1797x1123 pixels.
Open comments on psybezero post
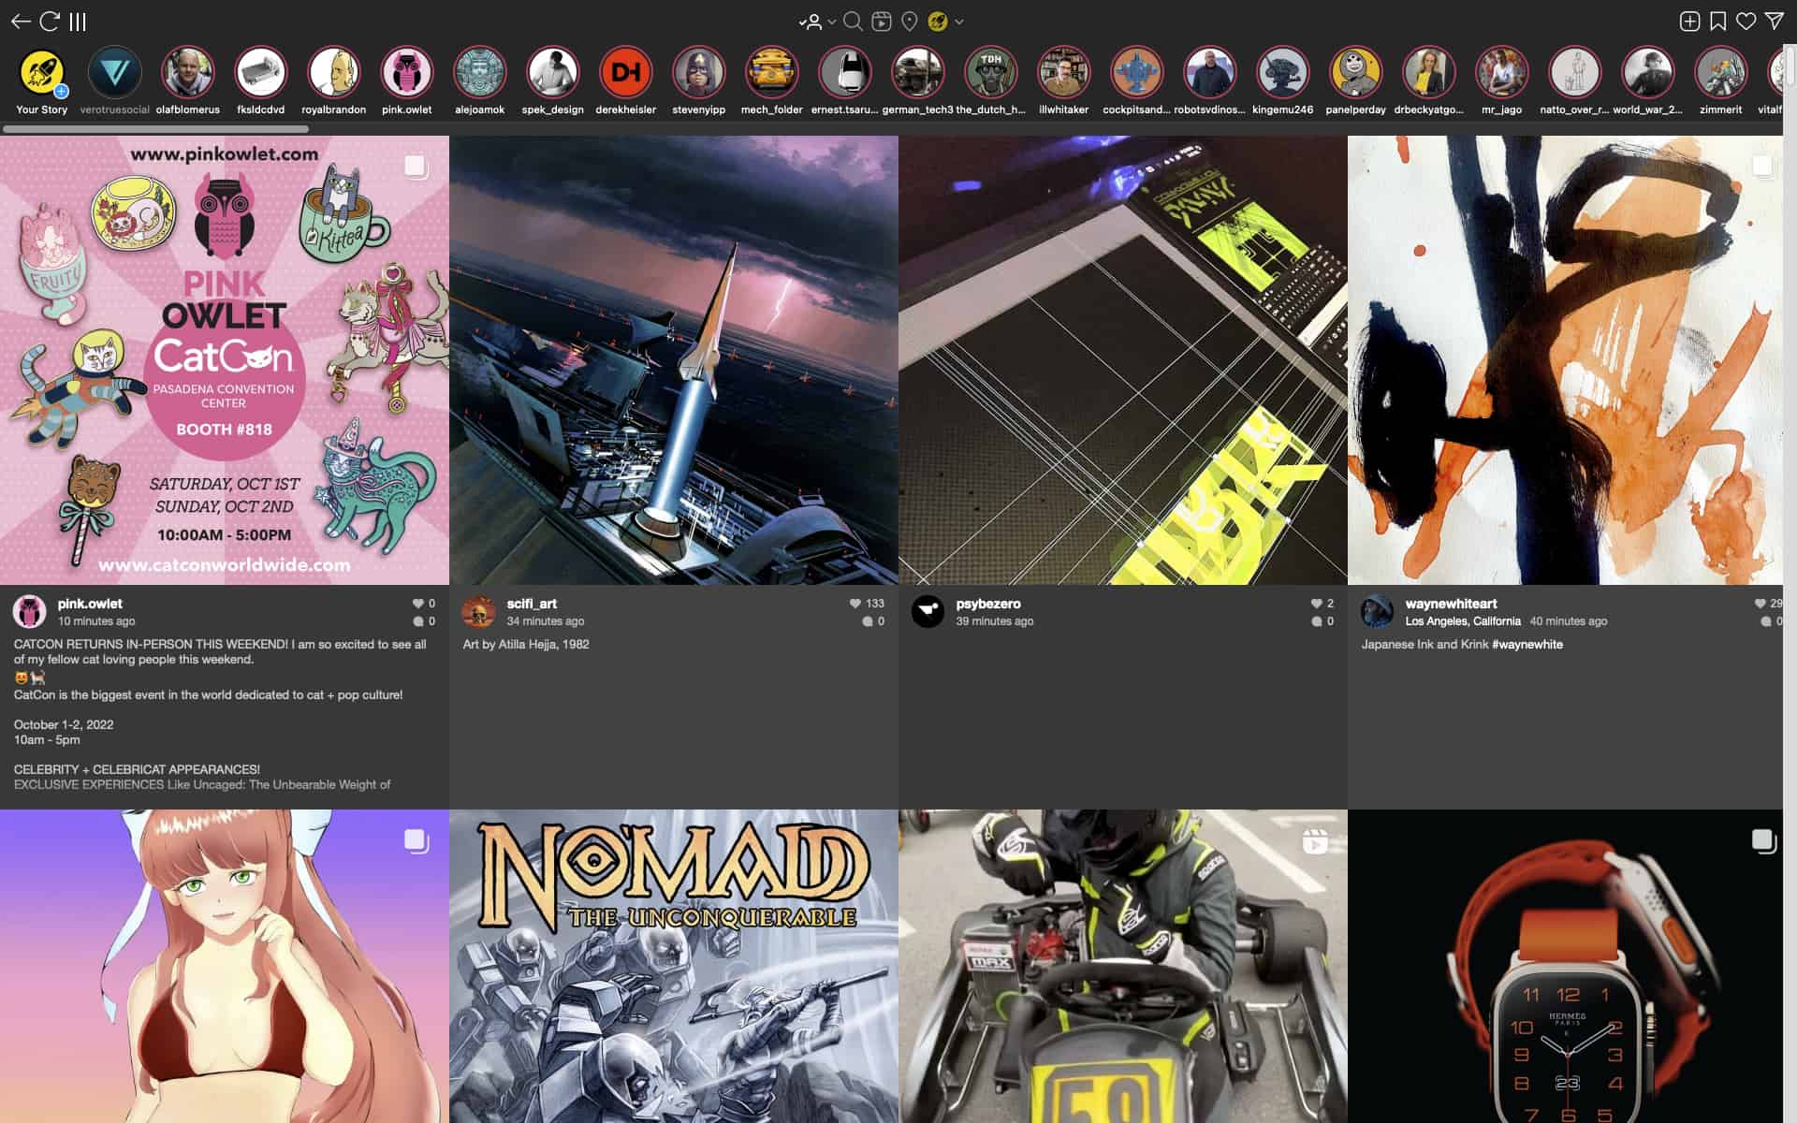[1316, 621]
